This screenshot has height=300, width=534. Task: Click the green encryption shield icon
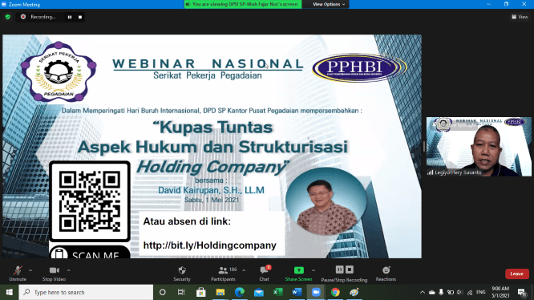coord(8,17)
